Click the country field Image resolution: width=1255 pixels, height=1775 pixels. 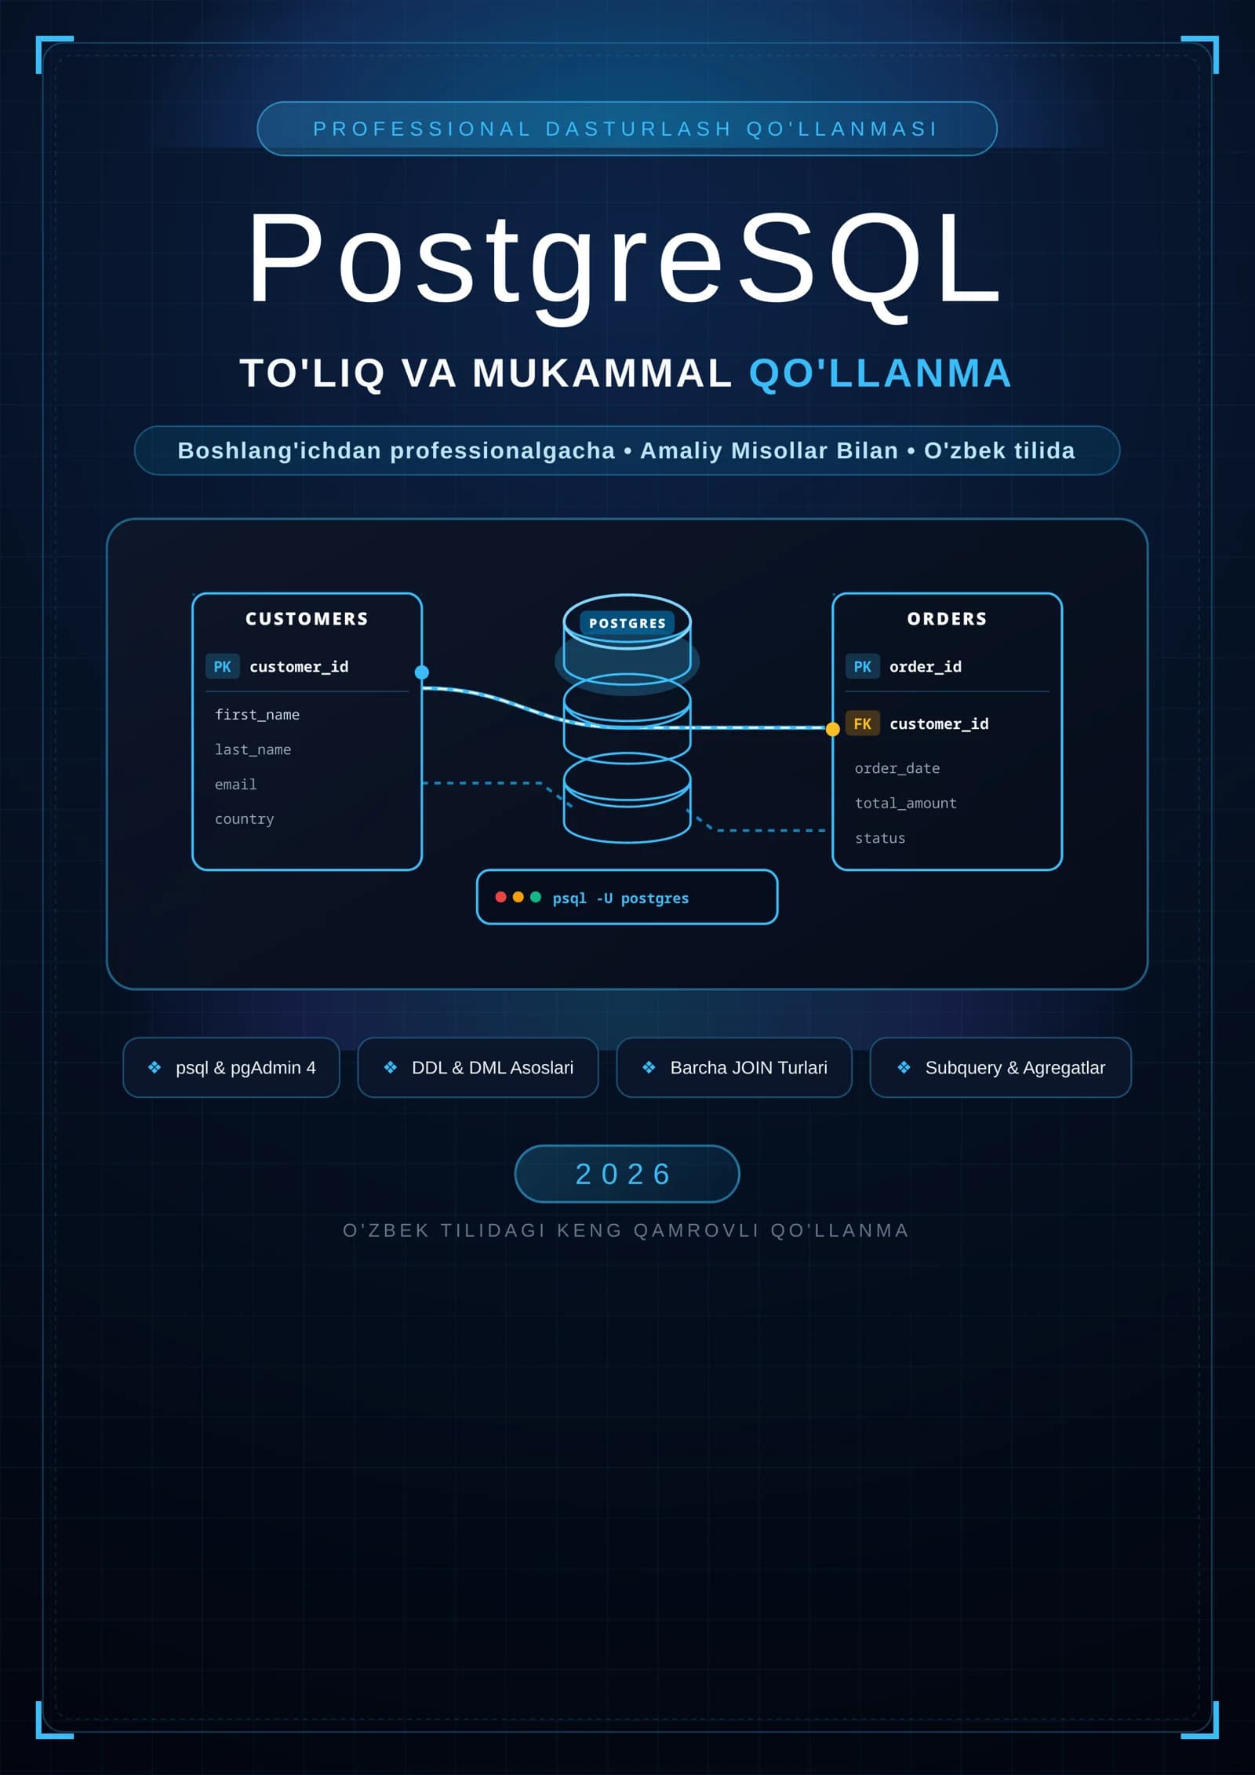[244, 819]
